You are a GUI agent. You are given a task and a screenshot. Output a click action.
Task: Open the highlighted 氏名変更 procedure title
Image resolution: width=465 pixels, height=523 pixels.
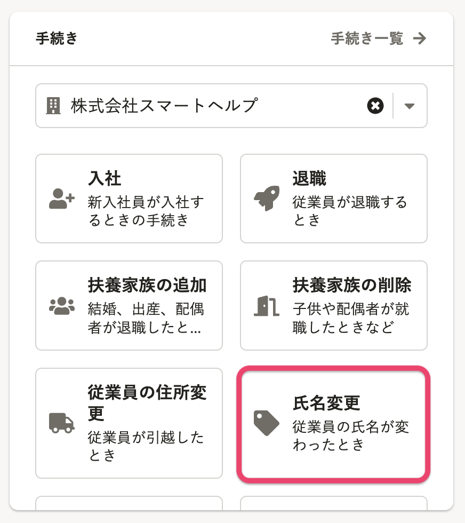[x=326, y=402]
